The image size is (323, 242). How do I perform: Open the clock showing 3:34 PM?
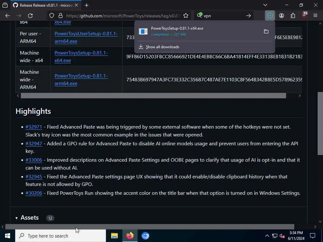pyautogui.click(x=296, y=236)
